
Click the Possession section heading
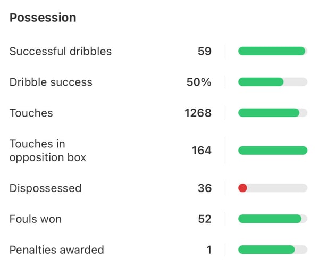click(x=43, y=18)
